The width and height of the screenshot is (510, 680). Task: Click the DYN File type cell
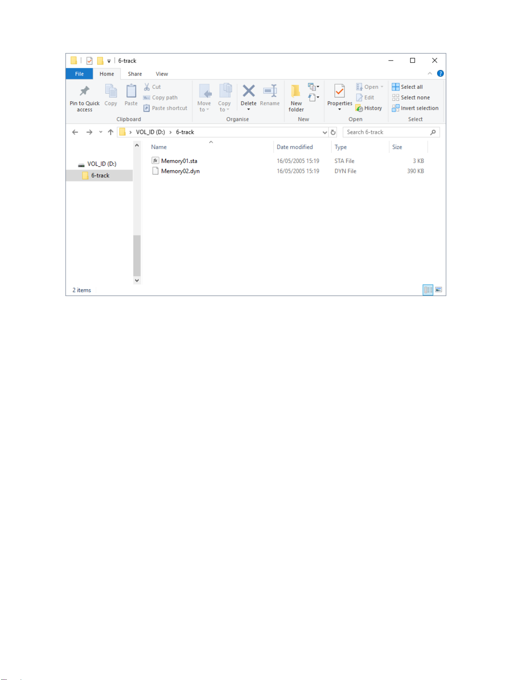click(345, 171)
